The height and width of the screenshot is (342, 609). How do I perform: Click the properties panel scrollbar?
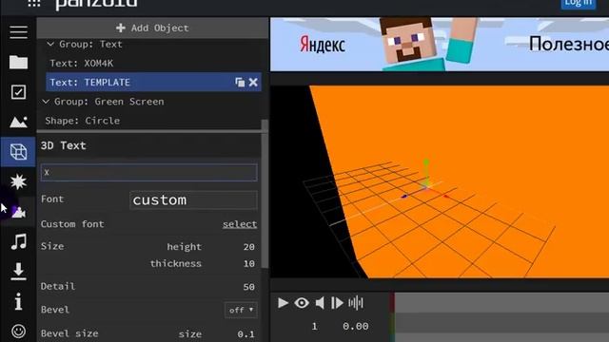pyautogui.click(x=265, y=194)
